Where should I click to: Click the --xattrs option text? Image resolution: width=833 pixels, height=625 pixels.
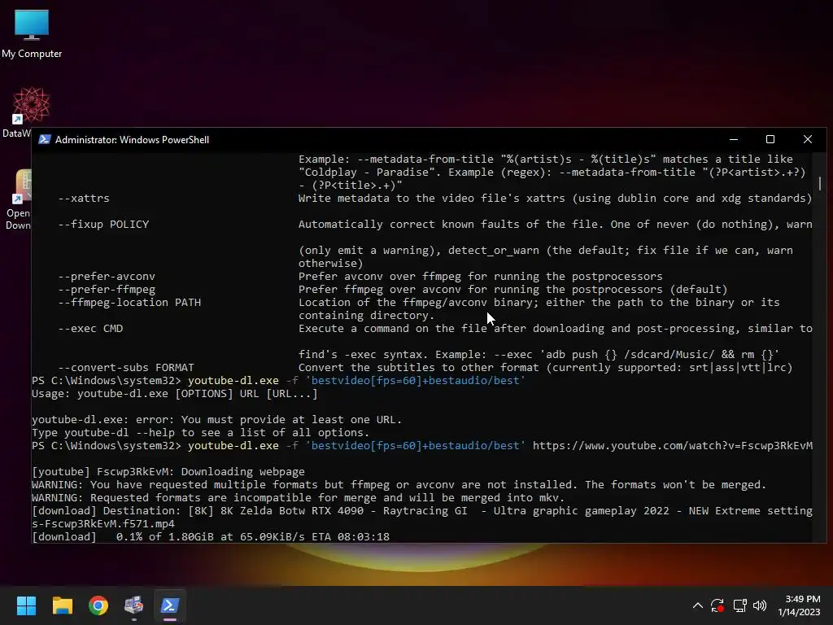pyautogui.click(x=84, y=199)
